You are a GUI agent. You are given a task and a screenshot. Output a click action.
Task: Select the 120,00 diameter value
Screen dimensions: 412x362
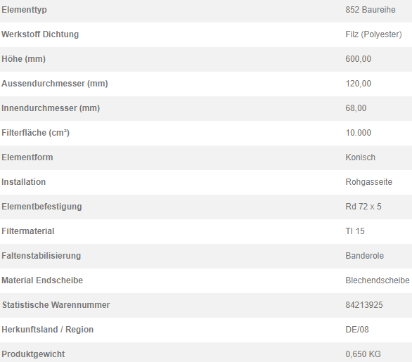click(x=358, y=84)
